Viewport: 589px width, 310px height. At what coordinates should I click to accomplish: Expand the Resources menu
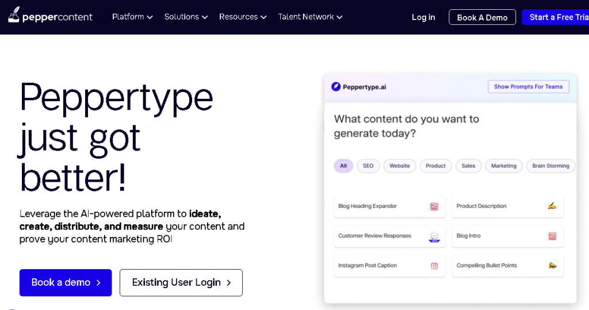243,17
